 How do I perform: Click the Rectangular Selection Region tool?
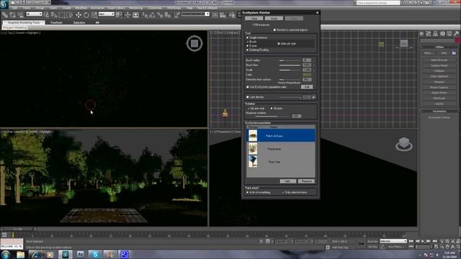[62, 14]
